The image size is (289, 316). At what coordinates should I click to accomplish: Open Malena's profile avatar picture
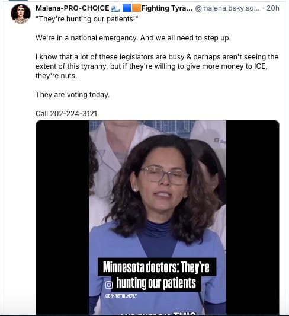21,14
